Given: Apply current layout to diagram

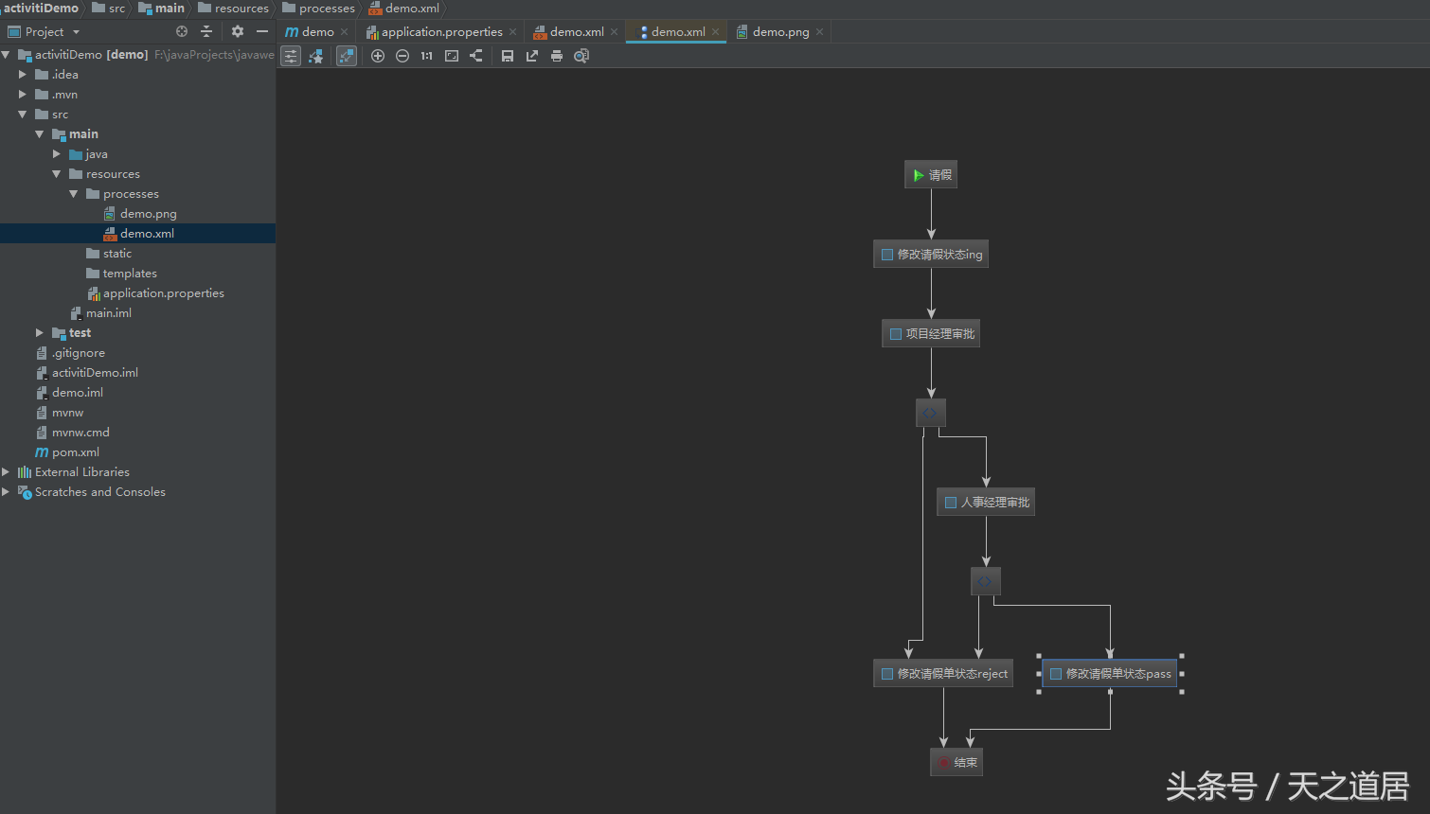Looking at the screenshot, I should [x=476, y=56].
